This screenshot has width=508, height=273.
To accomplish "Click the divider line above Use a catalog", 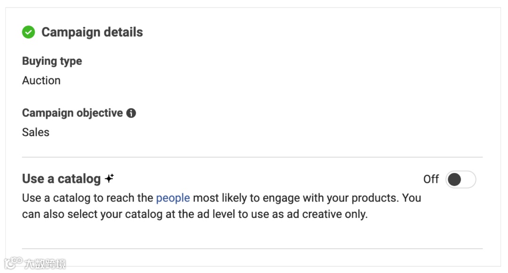I will pos(252,157).
